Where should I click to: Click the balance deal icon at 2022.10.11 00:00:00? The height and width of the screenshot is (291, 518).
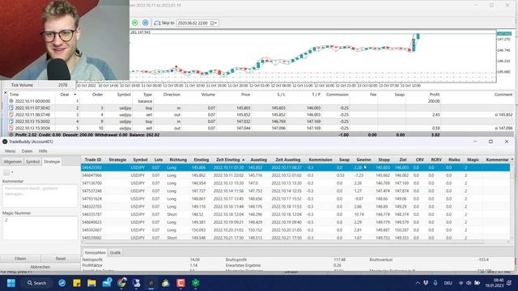click(x=11, y=101)
